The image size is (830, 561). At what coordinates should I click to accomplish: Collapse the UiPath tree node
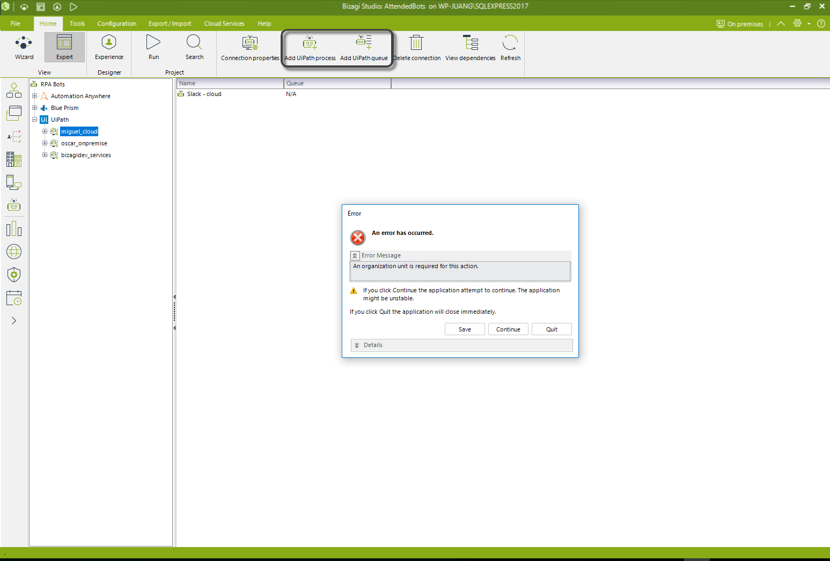coord(35,120)
